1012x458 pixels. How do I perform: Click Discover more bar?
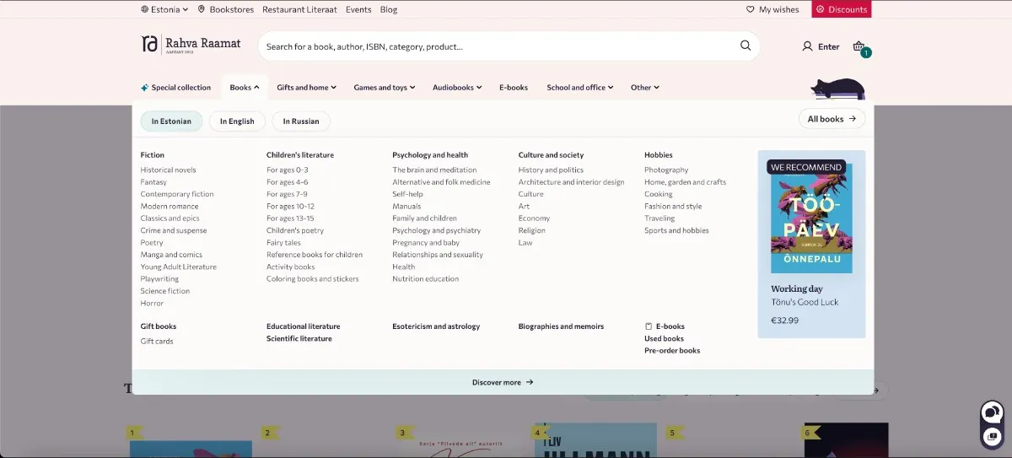tap(503, 382)
